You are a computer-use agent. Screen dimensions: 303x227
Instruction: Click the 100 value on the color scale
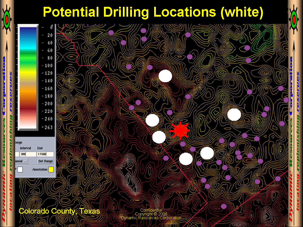[48, 66]
